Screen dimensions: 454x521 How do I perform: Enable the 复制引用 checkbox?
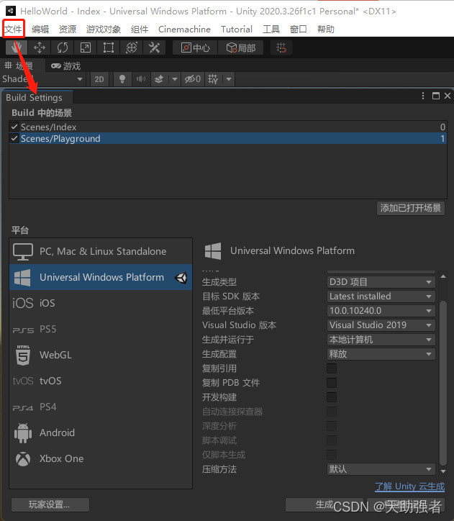[x=332, y=368]
